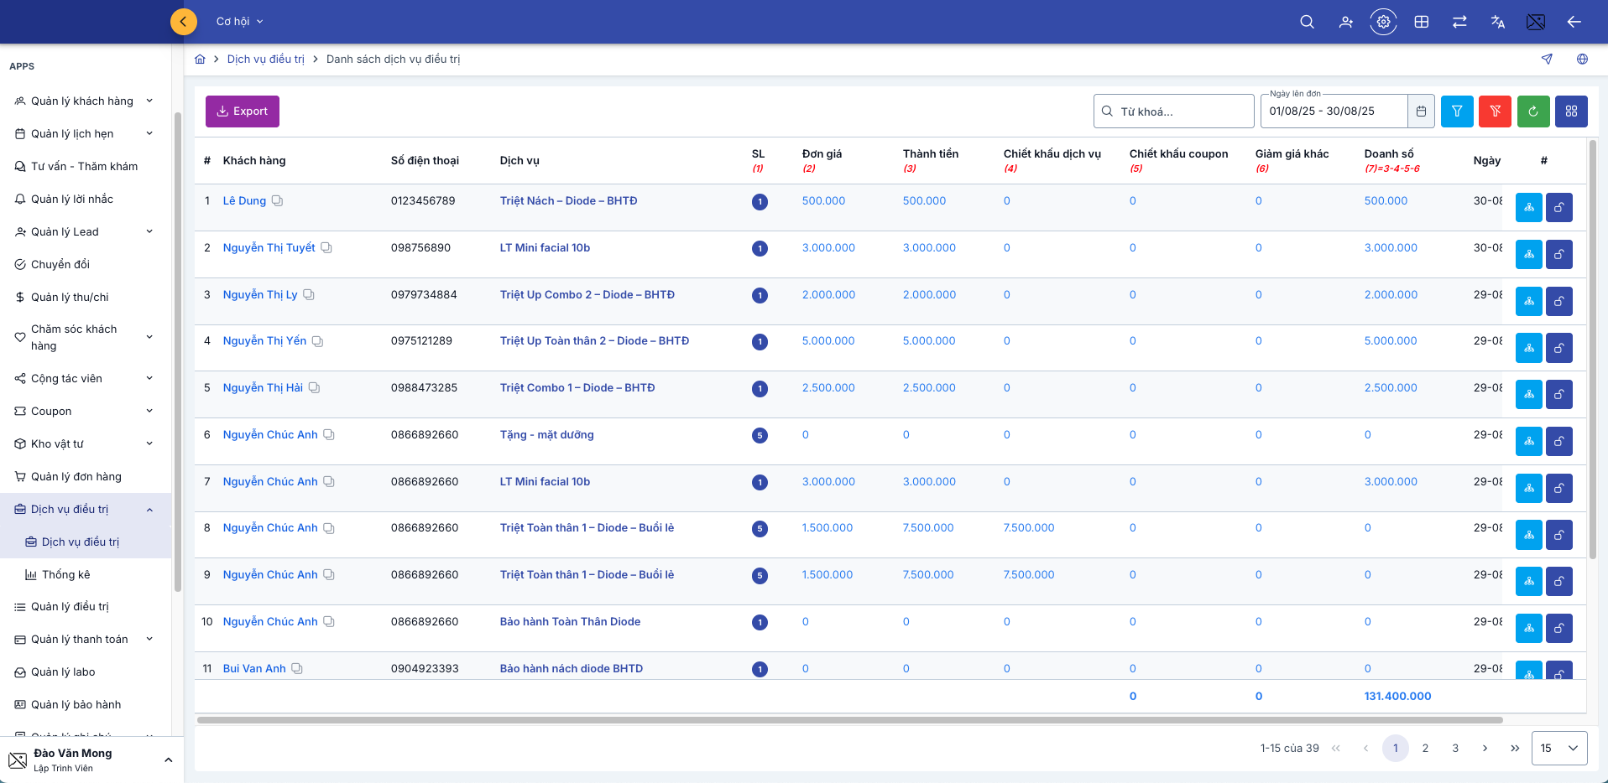
Task: Open the Cơ hội dropdown
Action: point(239,22)
